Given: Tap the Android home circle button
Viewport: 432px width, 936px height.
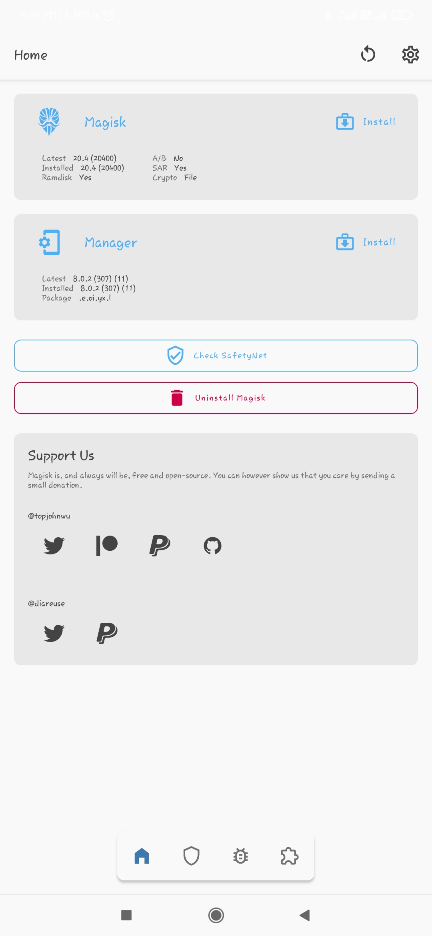Looking at the screenshot, I should tap(216, 915).
